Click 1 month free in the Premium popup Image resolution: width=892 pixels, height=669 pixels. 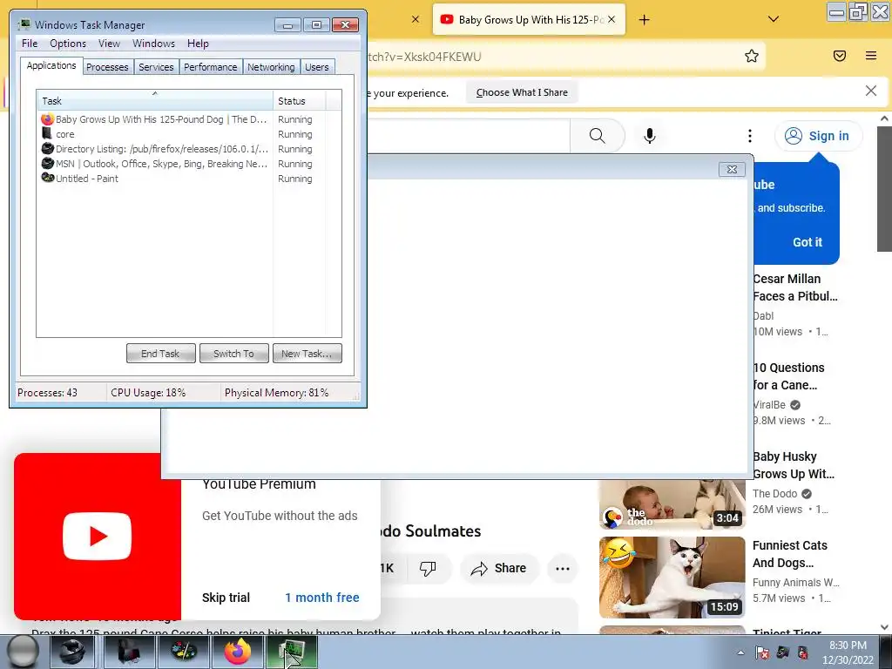[322, 598]
